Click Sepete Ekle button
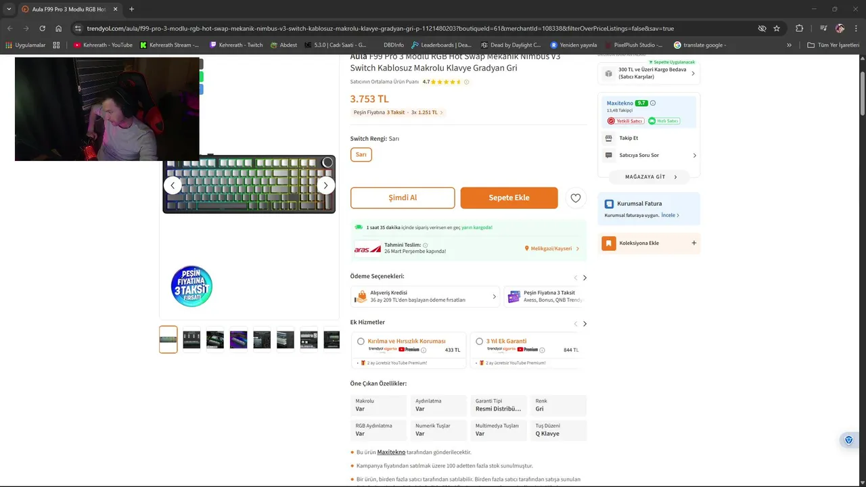Screen dimensions: 866x487 [x=509, y=198]
